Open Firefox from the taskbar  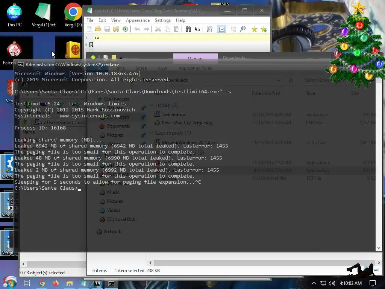tap(56, 284)
